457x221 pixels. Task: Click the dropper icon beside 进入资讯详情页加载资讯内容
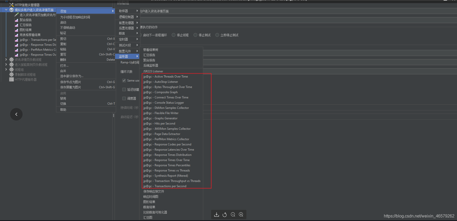click(x=17, y=15)
